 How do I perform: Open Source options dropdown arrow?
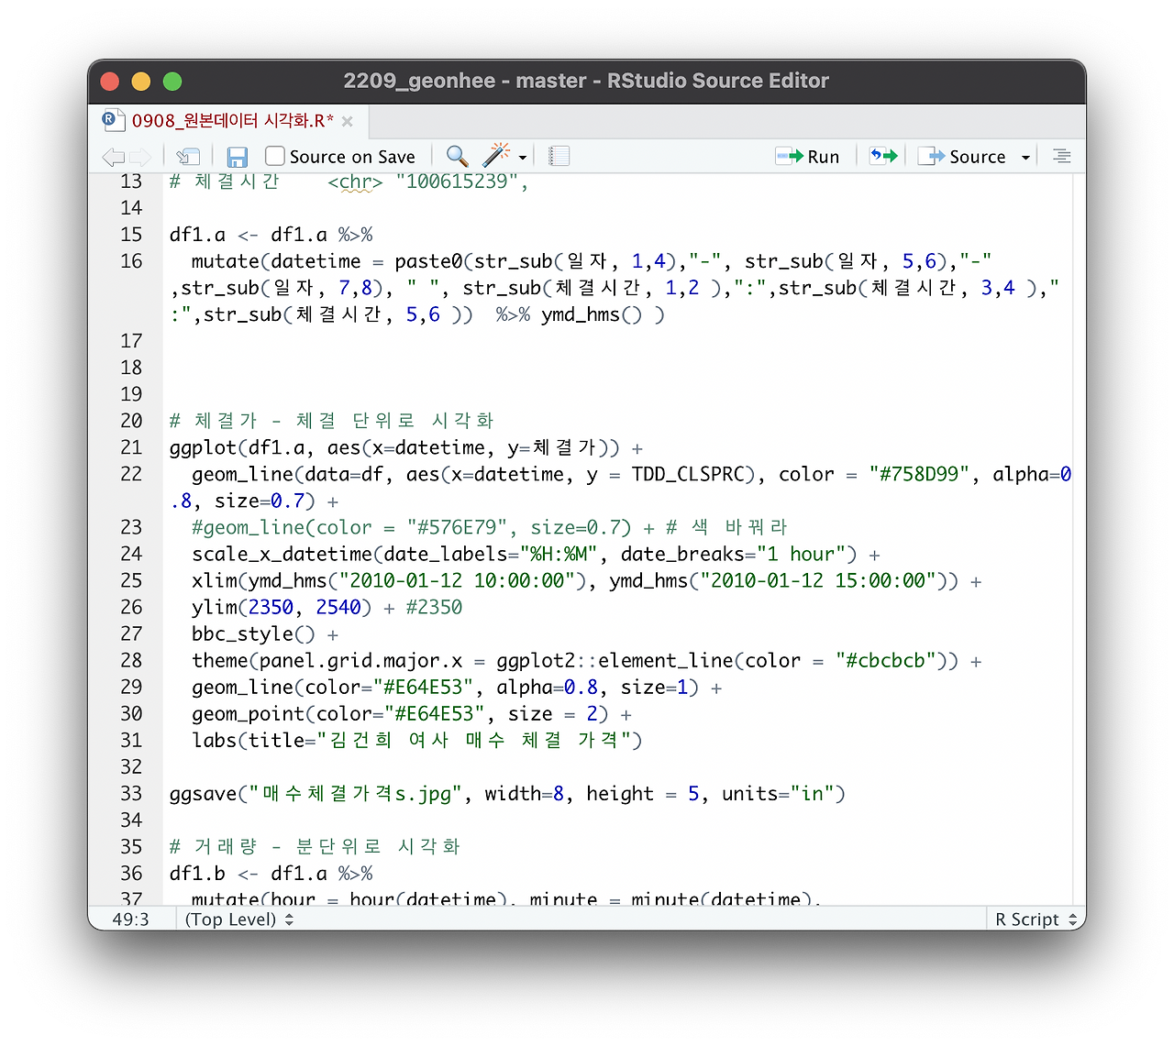pyautogui.click(x=1025, y=158)
